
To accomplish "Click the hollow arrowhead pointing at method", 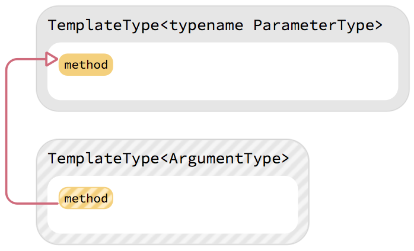I will [52, 59].
